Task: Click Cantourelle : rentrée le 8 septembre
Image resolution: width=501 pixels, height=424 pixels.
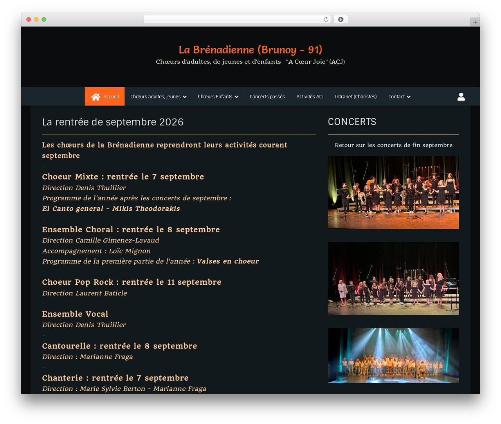Action: (x=119, y=346)
